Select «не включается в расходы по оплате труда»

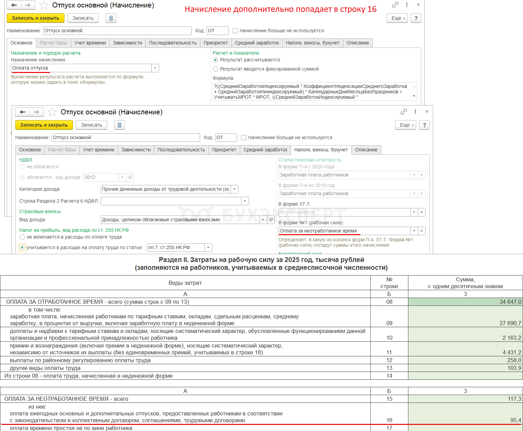point(22,237)
